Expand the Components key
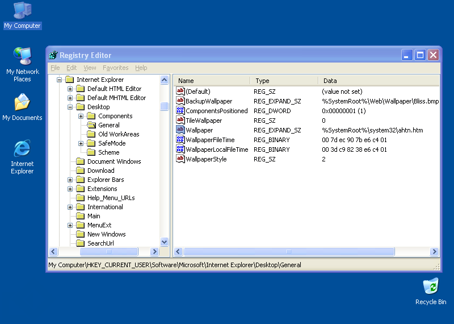This screenshot has width=454, height=324. pos(81,117)
